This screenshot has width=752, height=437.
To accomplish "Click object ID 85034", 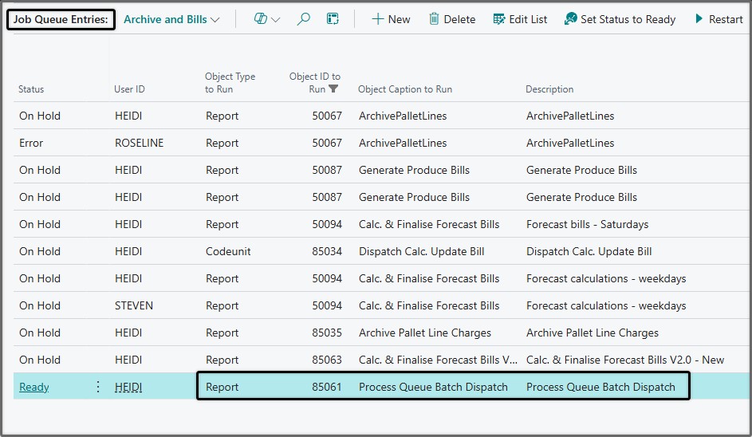I will (327, 251).
